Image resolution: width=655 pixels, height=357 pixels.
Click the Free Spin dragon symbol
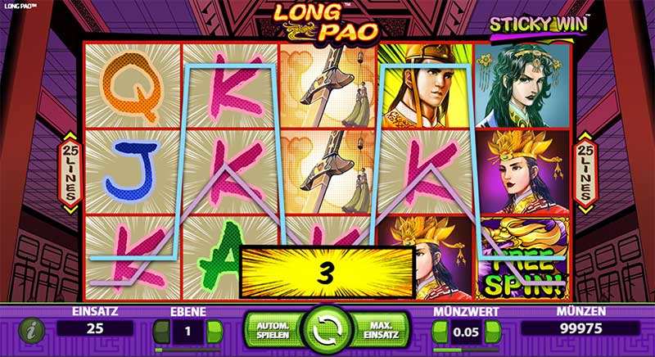point(522,257)
